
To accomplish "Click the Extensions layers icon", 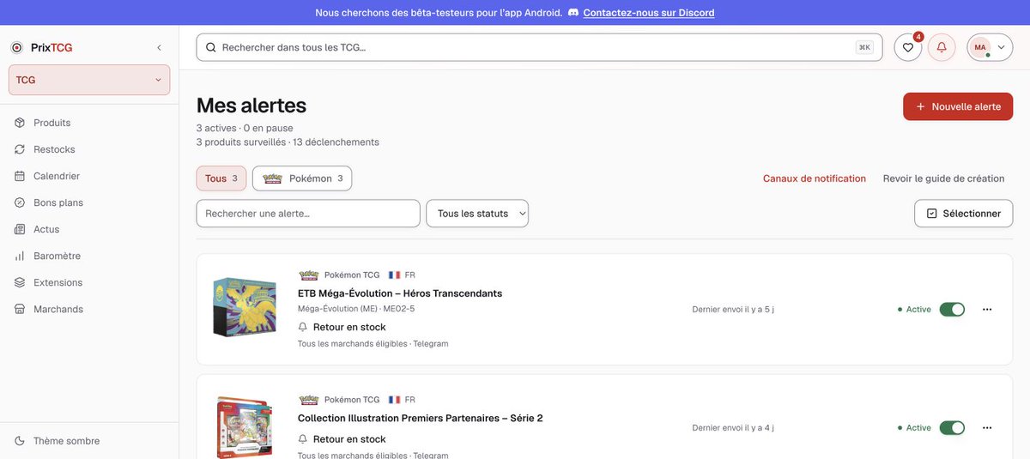I will [x=20, y=282].
